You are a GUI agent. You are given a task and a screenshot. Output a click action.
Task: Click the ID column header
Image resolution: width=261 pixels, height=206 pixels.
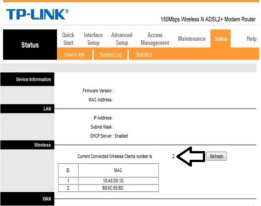click(68, 170)
